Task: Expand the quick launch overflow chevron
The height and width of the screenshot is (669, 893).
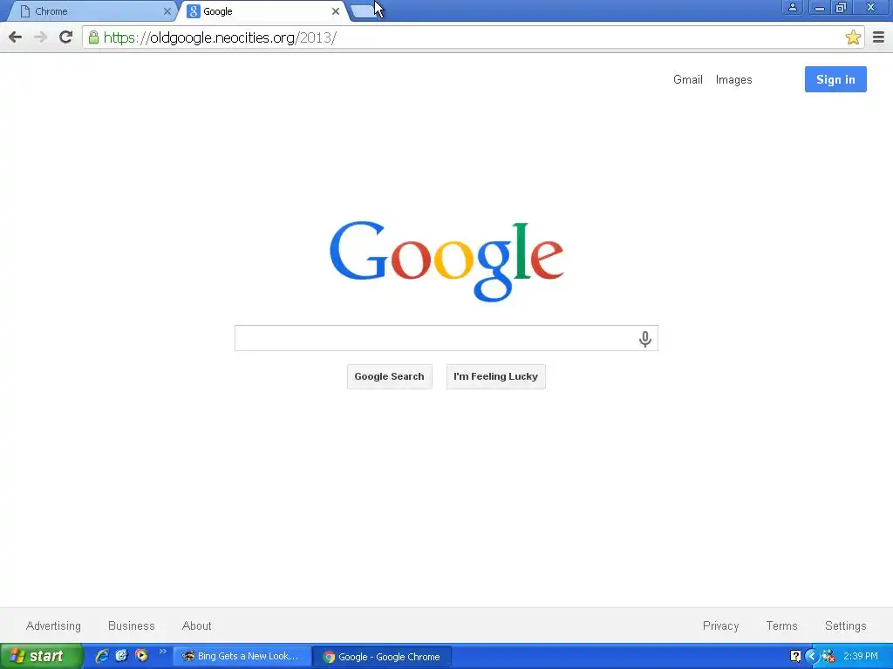Action: (x=162, y=652)
